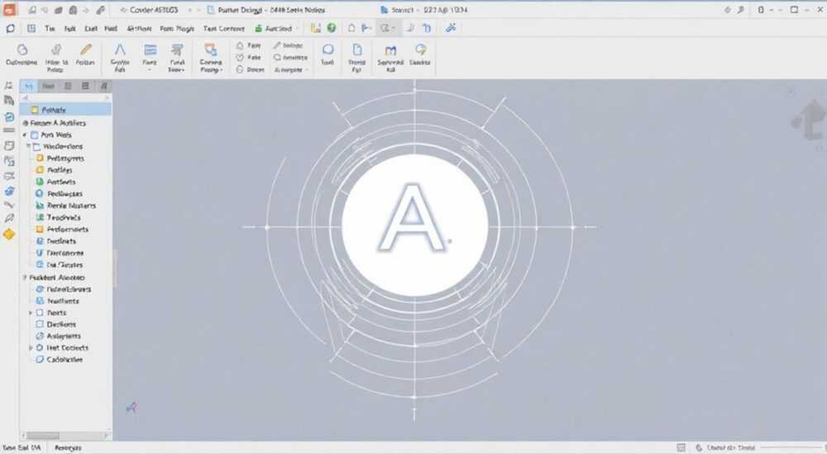Click the blue M-shaped ribbon icon
Screen dimensions: 827x454
[390, 50]
